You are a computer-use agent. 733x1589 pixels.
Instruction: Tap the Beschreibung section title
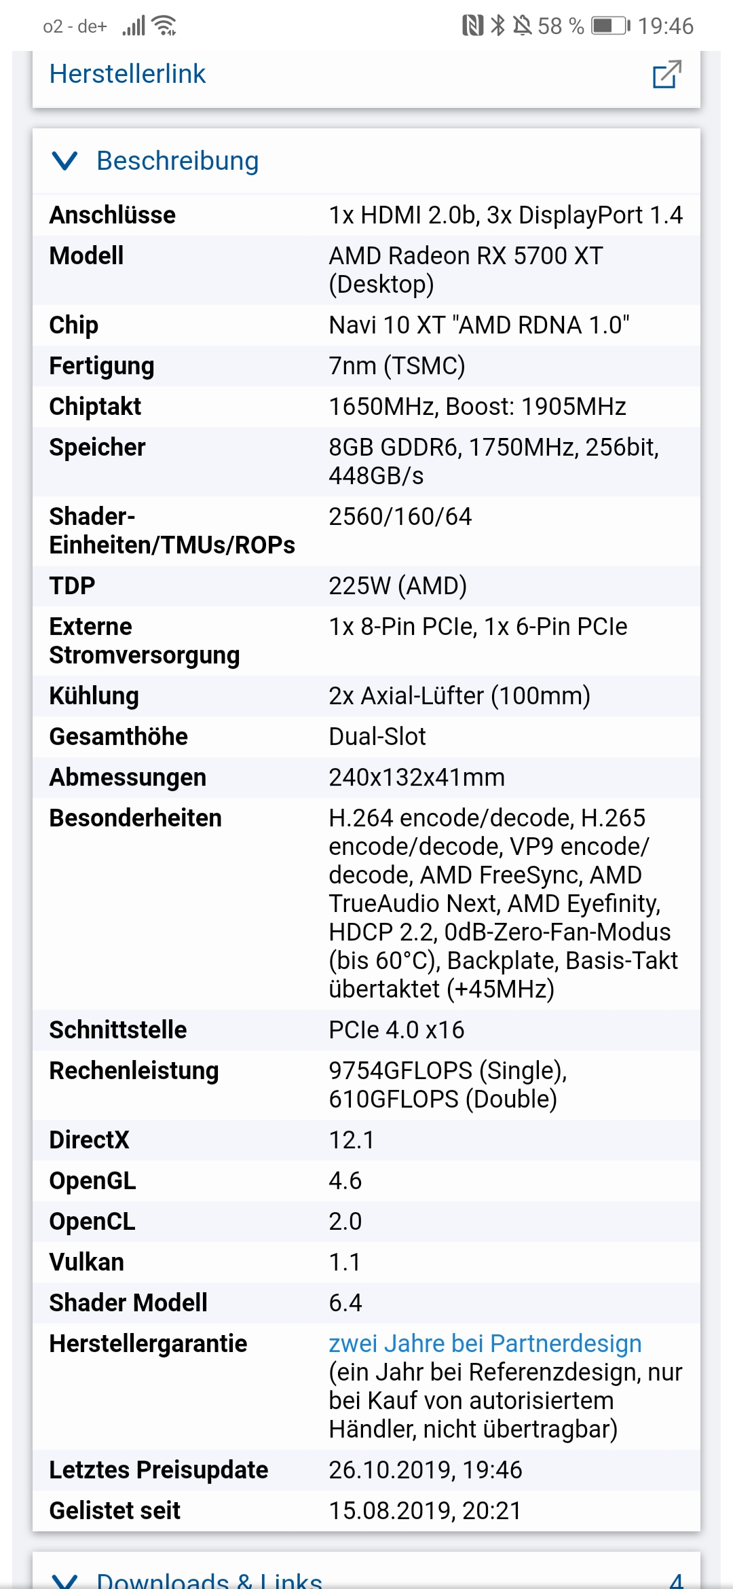pos(178,161)
